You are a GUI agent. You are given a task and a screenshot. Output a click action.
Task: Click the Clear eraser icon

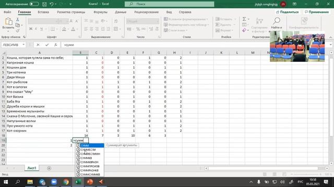click(244, 30)
